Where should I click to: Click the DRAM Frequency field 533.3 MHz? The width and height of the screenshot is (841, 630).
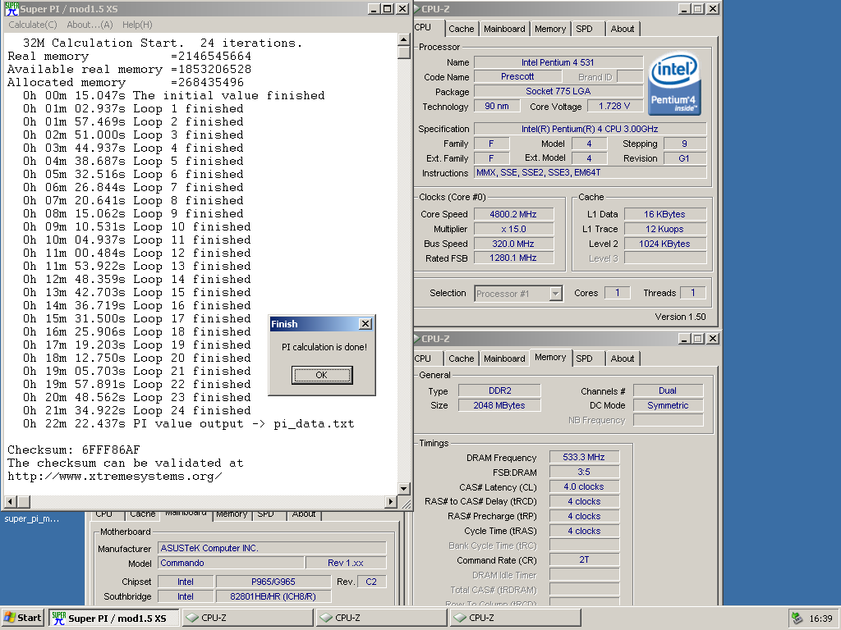tap(584, 457)
